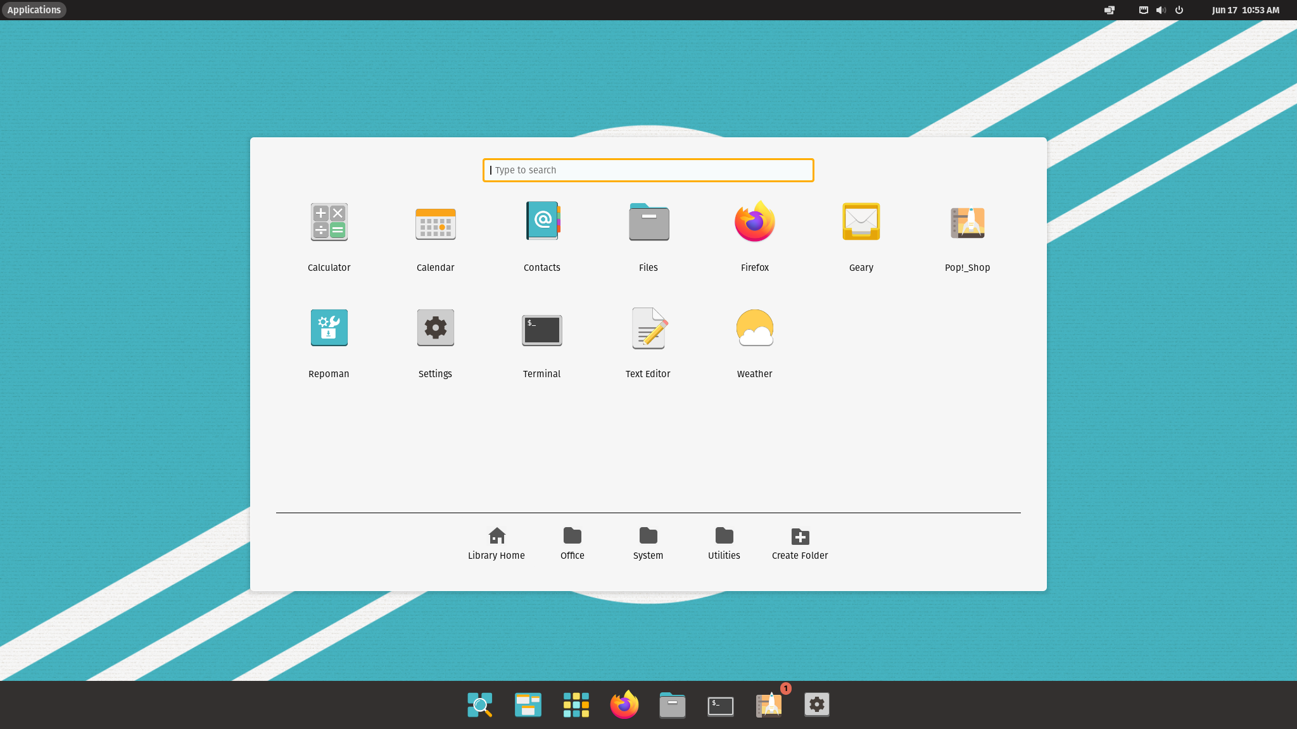Open Files from the dock
This screenshot has width=1297, height=729.
[673, 704]
